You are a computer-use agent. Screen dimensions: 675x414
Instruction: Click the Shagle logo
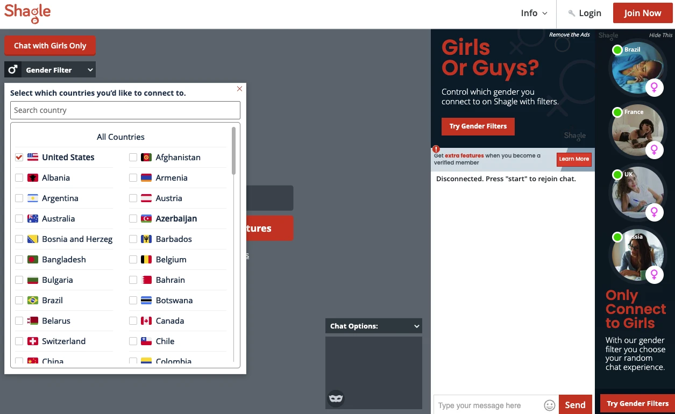pyautogui.click(x=27, y=13)
